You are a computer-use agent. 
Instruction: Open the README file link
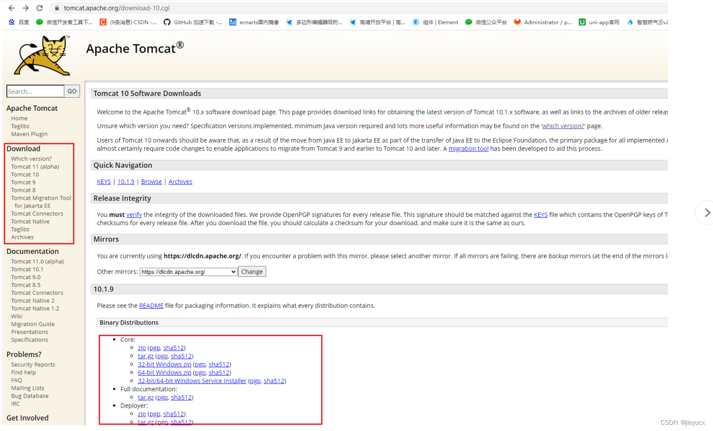[151, 306]
